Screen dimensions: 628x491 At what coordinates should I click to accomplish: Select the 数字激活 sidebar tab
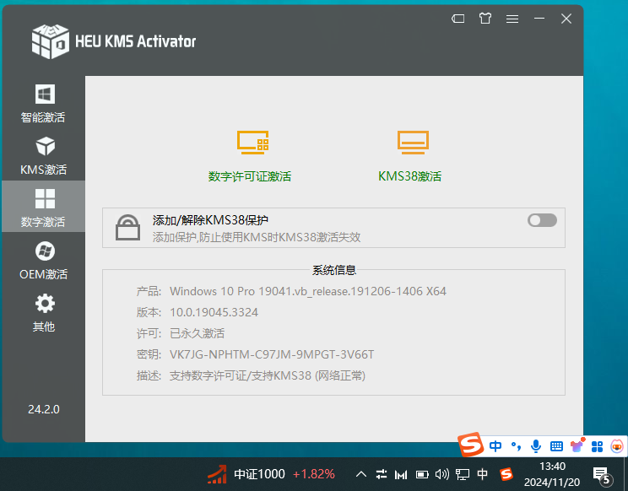[43, 206]
